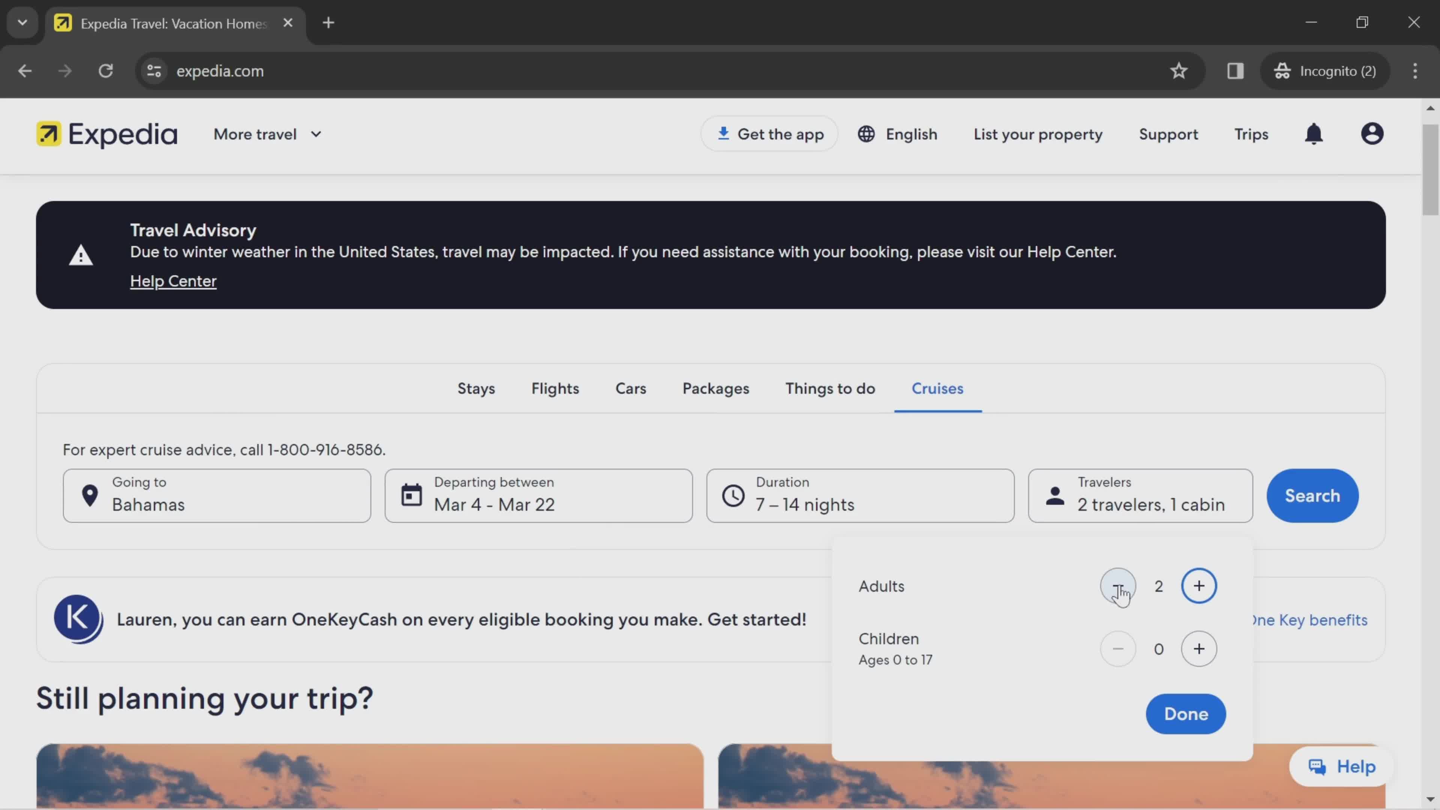Edit the Going to Bahamas field
The width and height of the screenshot is (1440, 810).
pyautogui.click(x=217, y=496)
